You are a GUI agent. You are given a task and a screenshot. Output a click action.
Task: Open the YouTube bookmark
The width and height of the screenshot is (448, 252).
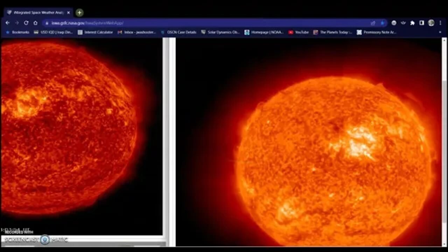point(299,32)
